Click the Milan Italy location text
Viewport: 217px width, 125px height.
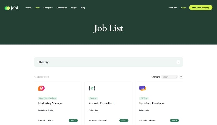144,110
